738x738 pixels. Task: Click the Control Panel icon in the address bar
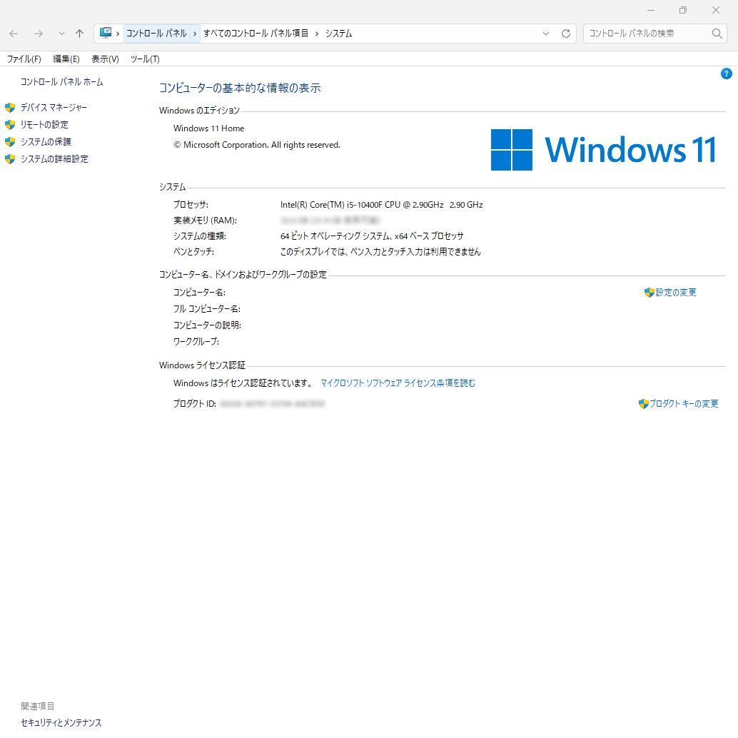click(x=107, y=33)
